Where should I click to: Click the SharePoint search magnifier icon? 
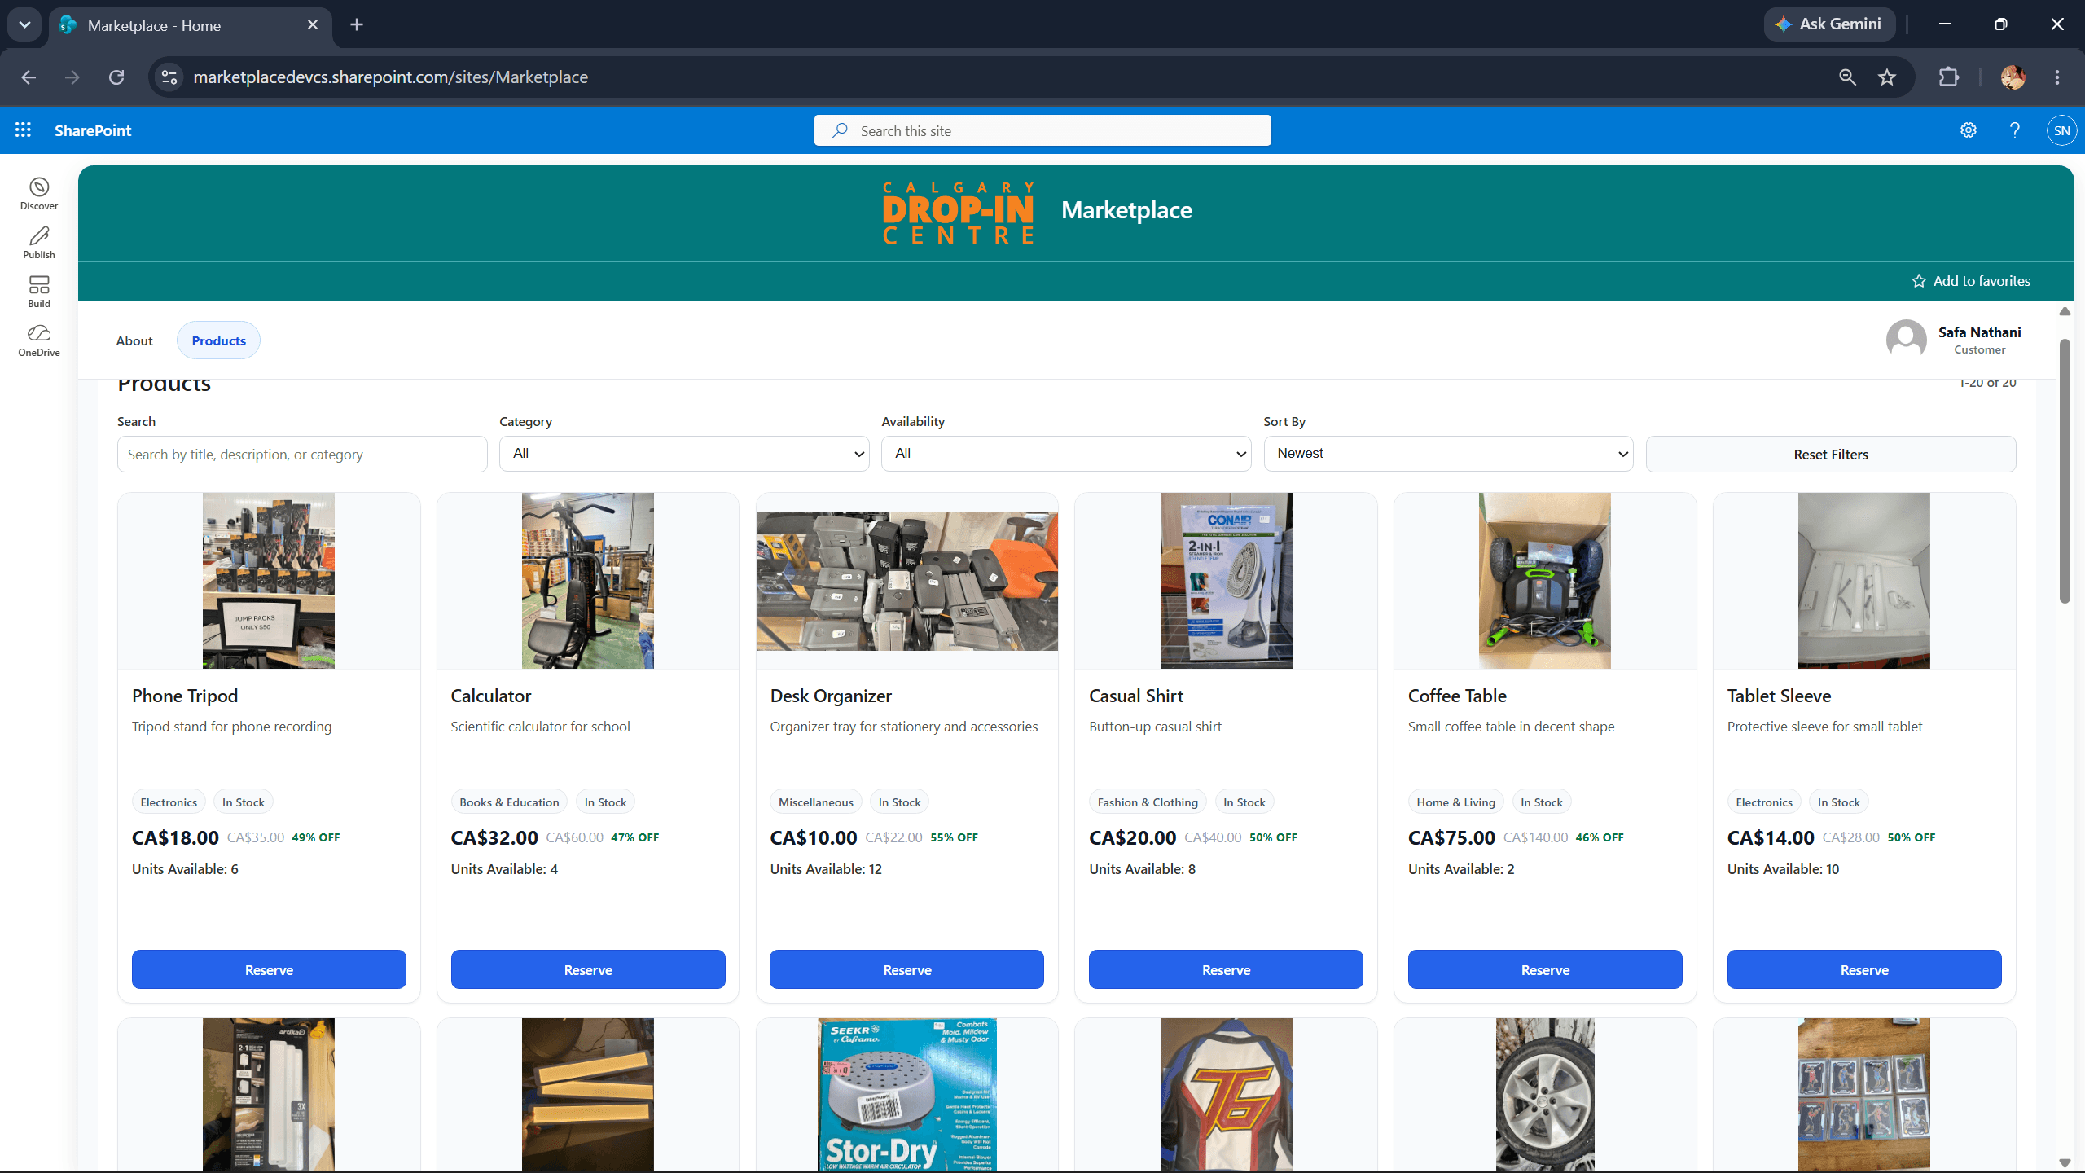click(840, 130)
